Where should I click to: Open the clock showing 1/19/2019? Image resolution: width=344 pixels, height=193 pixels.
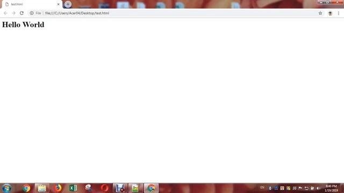(331, 188)
